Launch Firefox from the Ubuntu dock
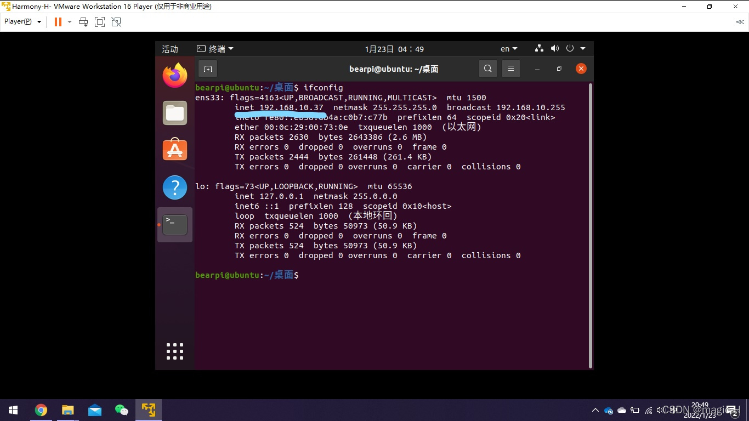 (x=174, y=75)
